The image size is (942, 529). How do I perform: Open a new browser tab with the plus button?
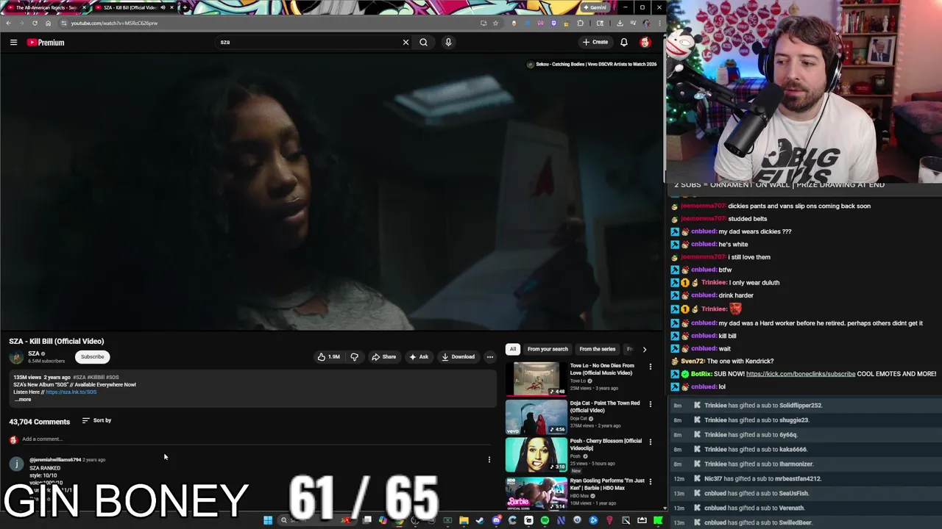tap(185, 7)
